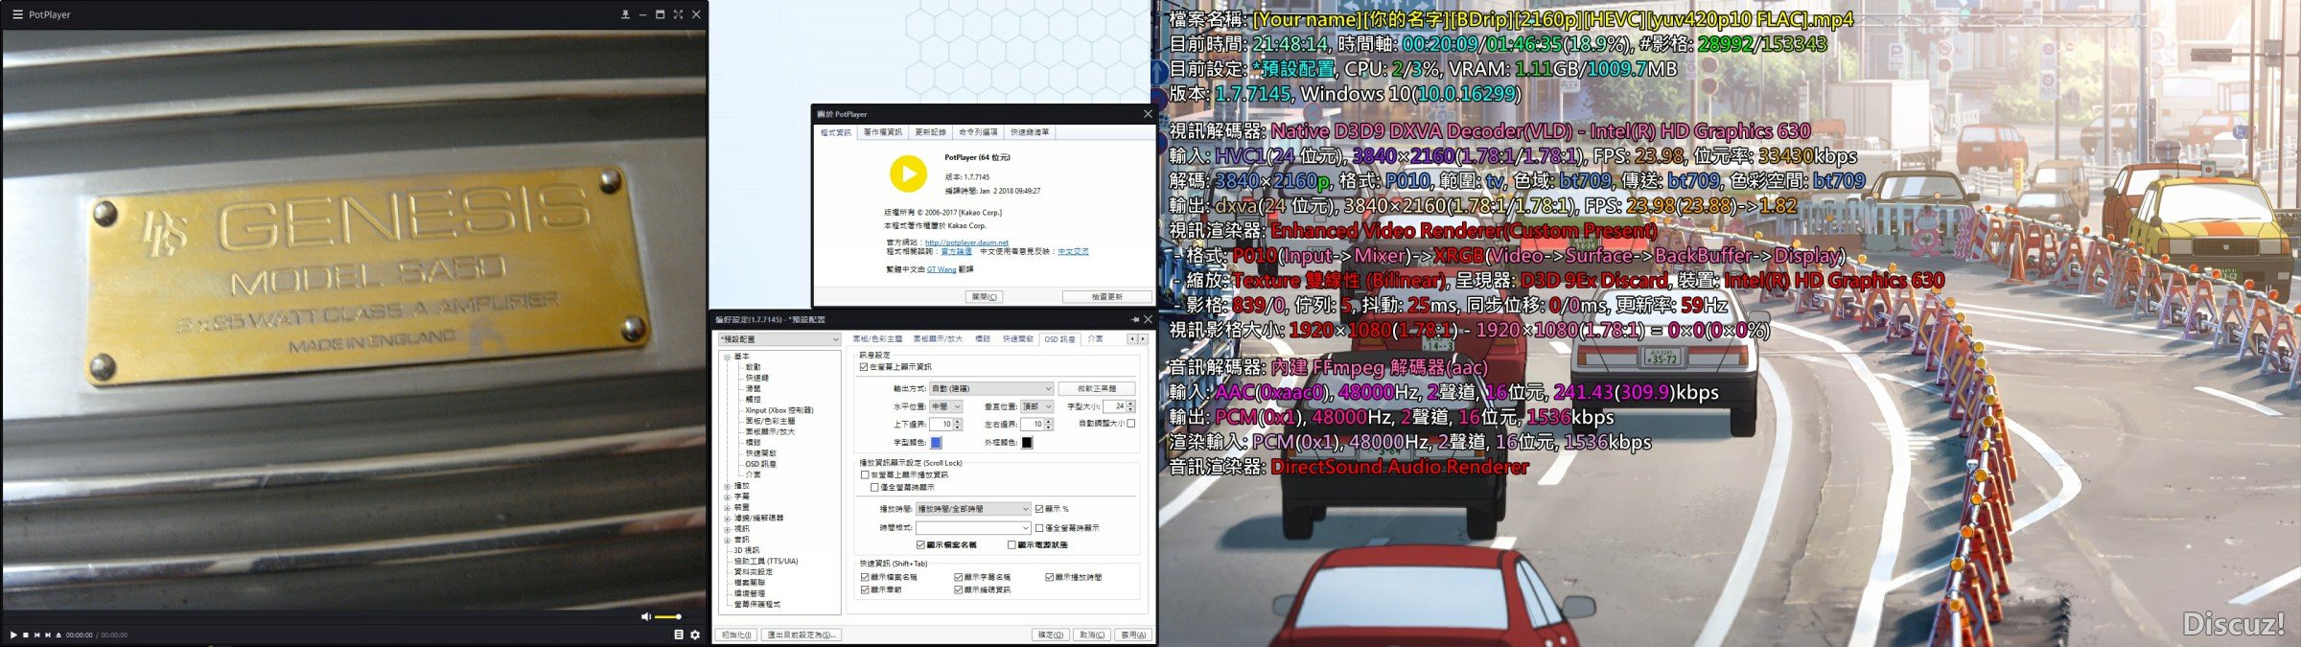Open the 快速鍵清單 tab
Image resolution: width=2301 pixels, height=647 pixels.
point(1030,132)
